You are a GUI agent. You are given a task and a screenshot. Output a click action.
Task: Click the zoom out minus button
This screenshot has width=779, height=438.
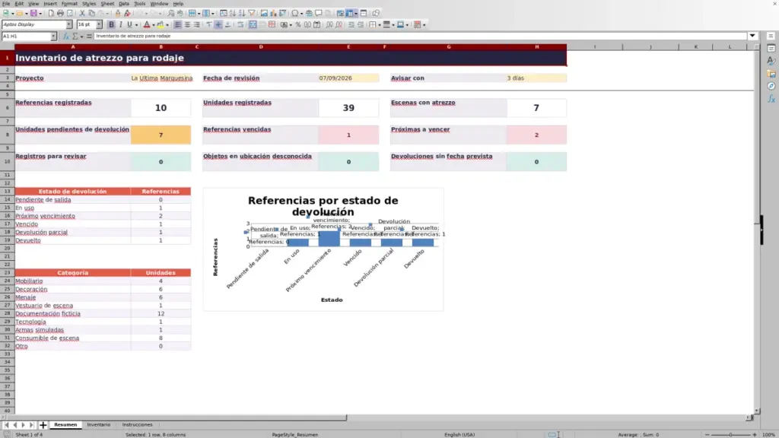[x=707, y=434]
